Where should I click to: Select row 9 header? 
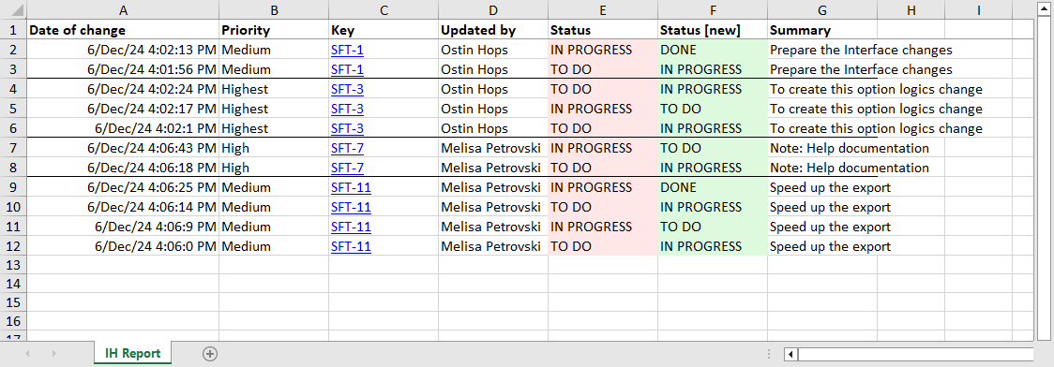tap(13, 187)
